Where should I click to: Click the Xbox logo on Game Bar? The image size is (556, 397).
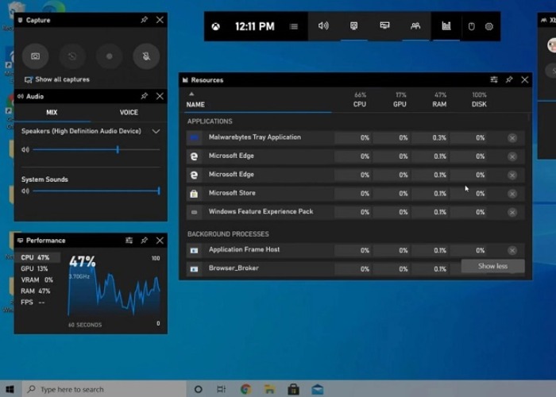pyautogui.click(x=216, y=26)
